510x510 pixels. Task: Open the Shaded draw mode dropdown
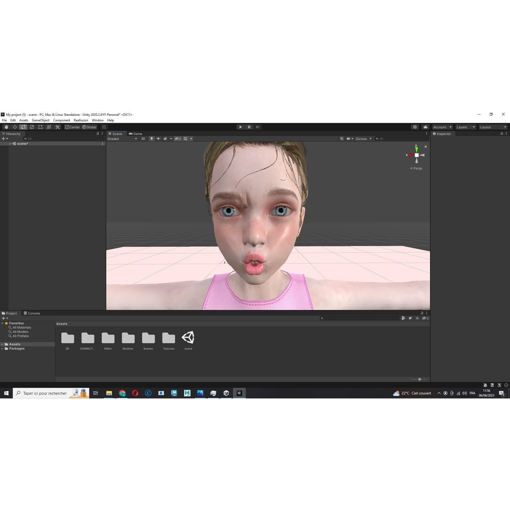122,138
